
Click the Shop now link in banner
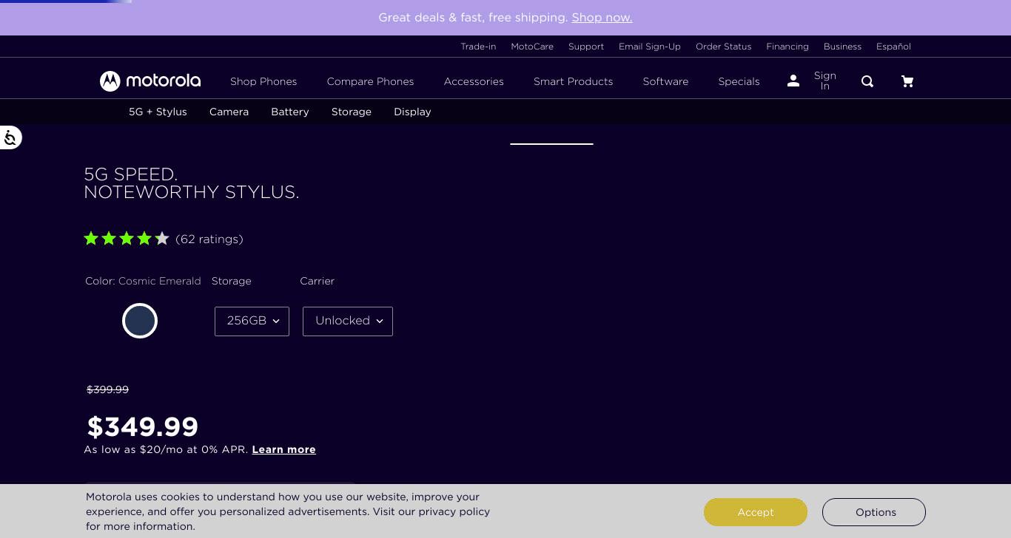pyautogui.click(x=602, y=17)
